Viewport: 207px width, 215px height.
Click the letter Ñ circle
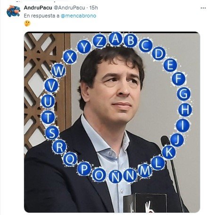(115, 176)
